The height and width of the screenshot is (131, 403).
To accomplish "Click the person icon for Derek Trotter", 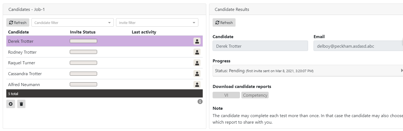I will [197, 41].
